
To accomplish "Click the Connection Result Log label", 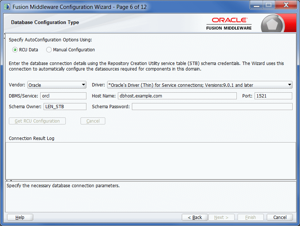I will point(31,138).
